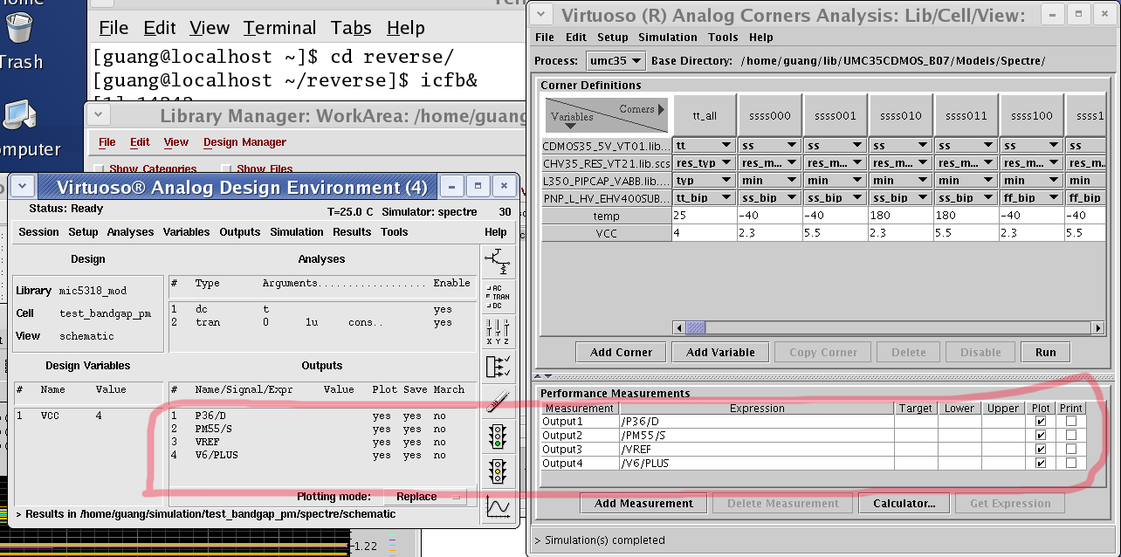
Task: Select the tt_all corner column header
Action: (704, 115)
